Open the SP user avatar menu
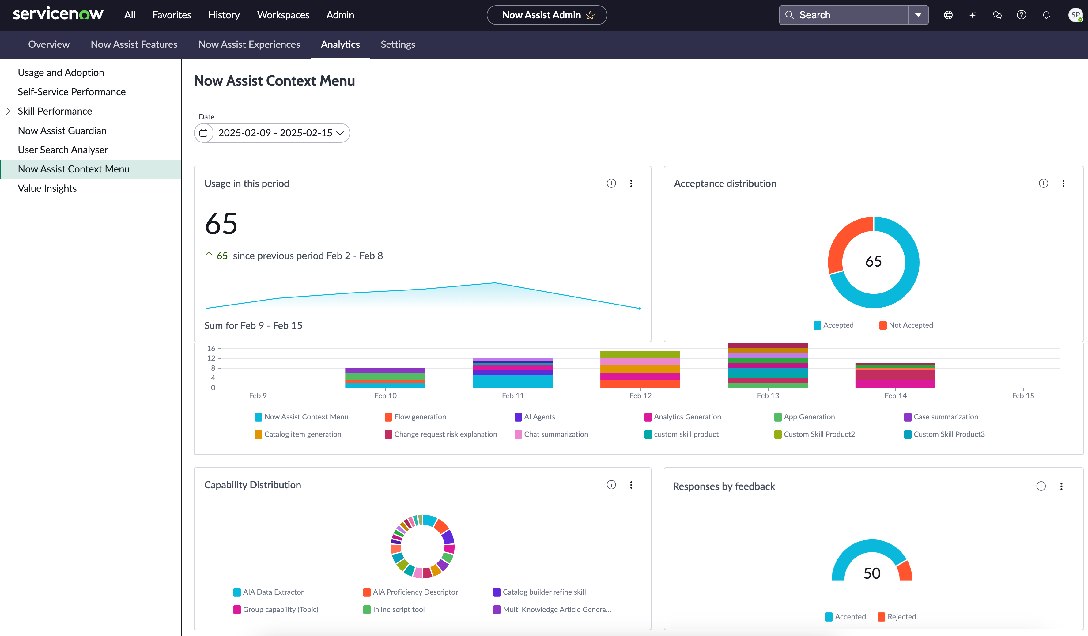1088x636 pixels. point(1075,15)
